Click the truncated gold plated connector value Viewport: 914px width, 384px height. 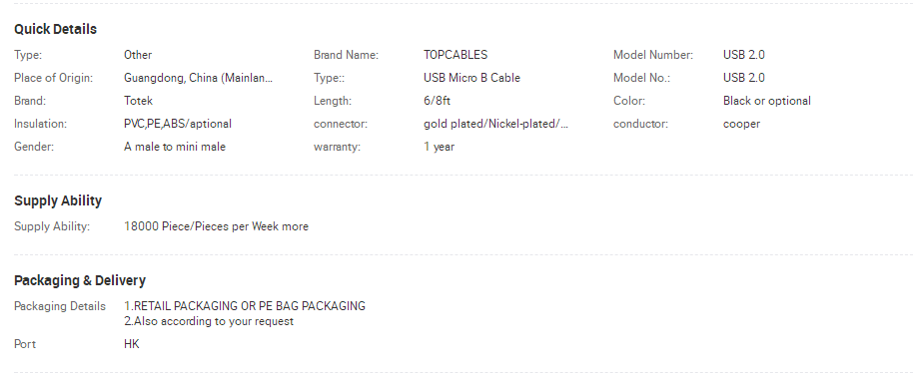coord(495,124)
